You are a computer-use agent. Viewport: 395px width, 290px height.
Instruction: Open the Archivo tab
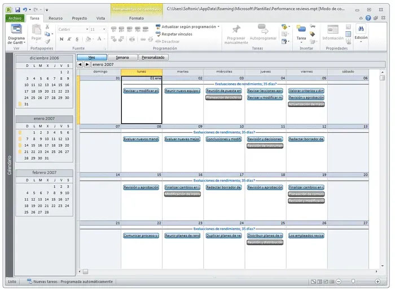point(15,18)
